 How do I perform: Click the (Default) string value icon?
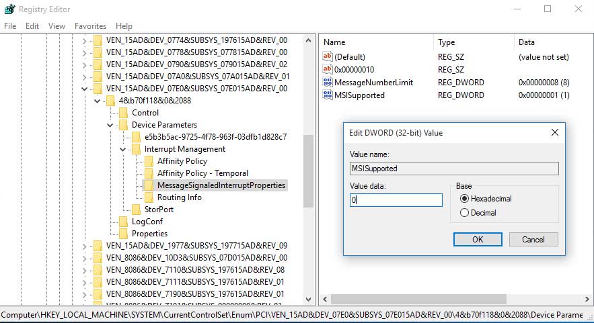(328, 56)
